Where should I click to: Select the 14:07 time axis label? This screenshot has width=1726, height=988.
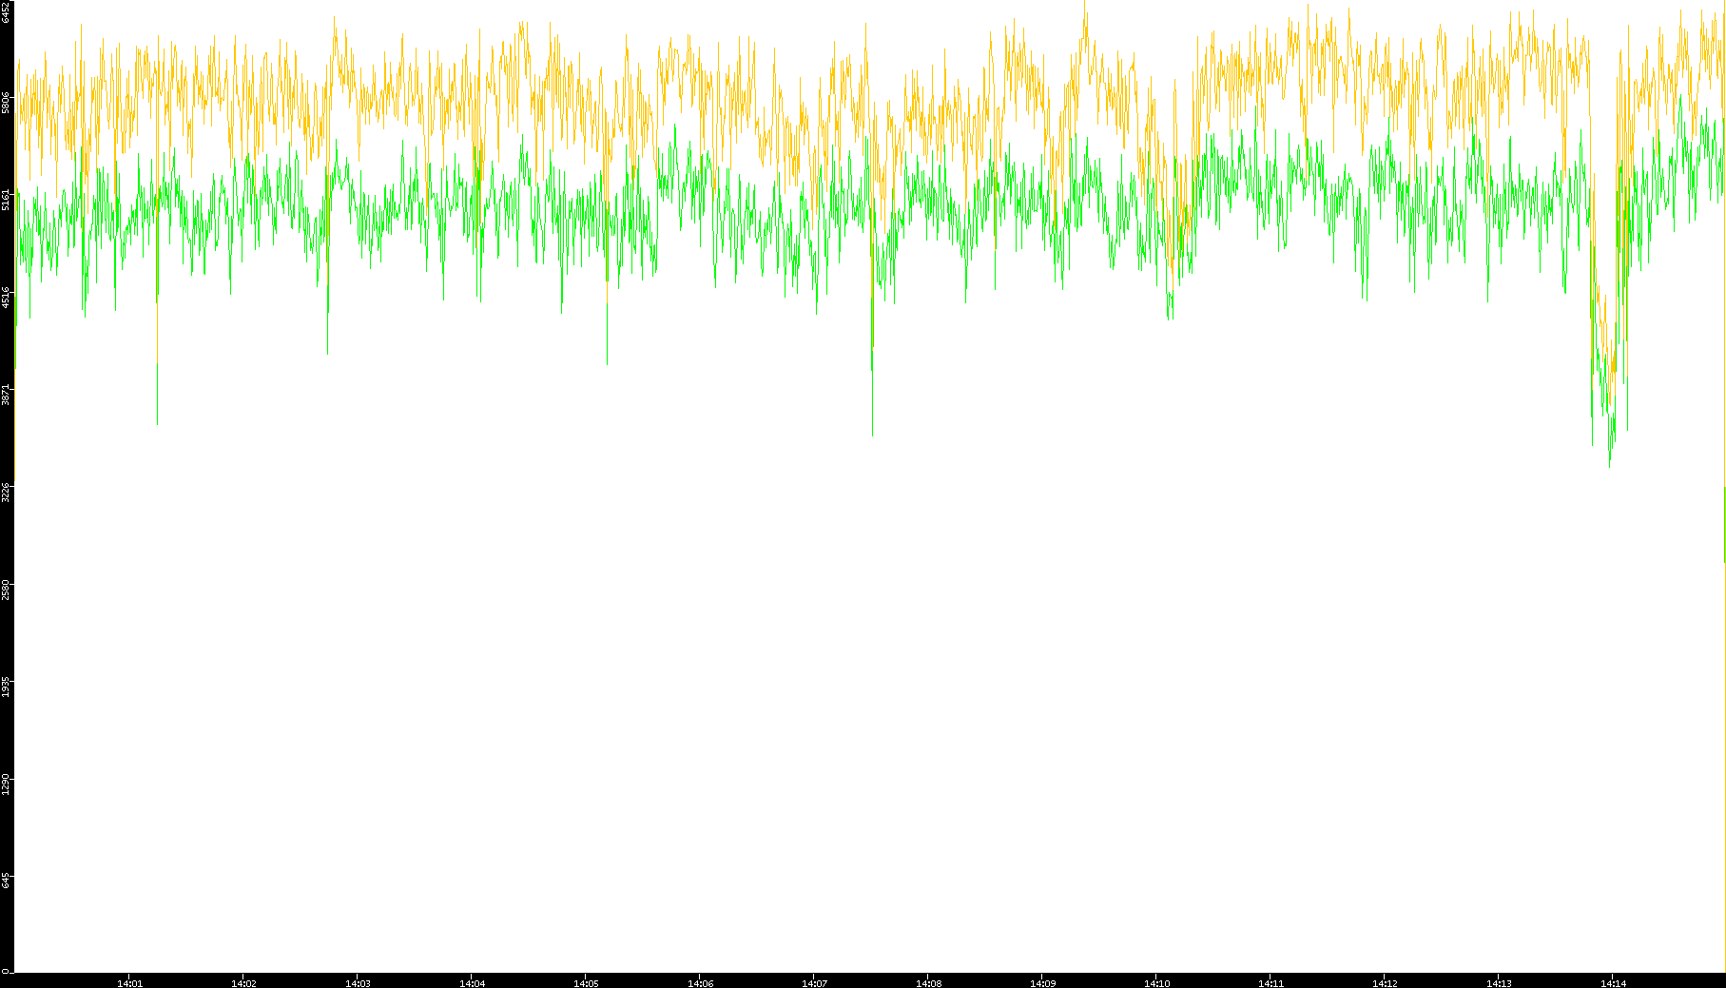[x=814, y=983]
